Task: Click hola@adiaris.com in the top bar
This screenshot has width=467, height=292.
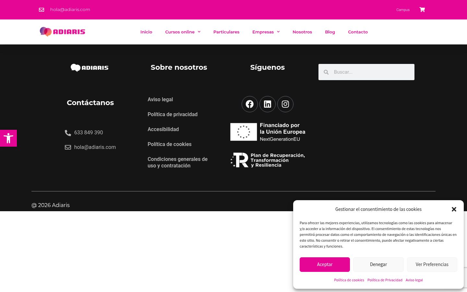Action: (x=70, y=9)
